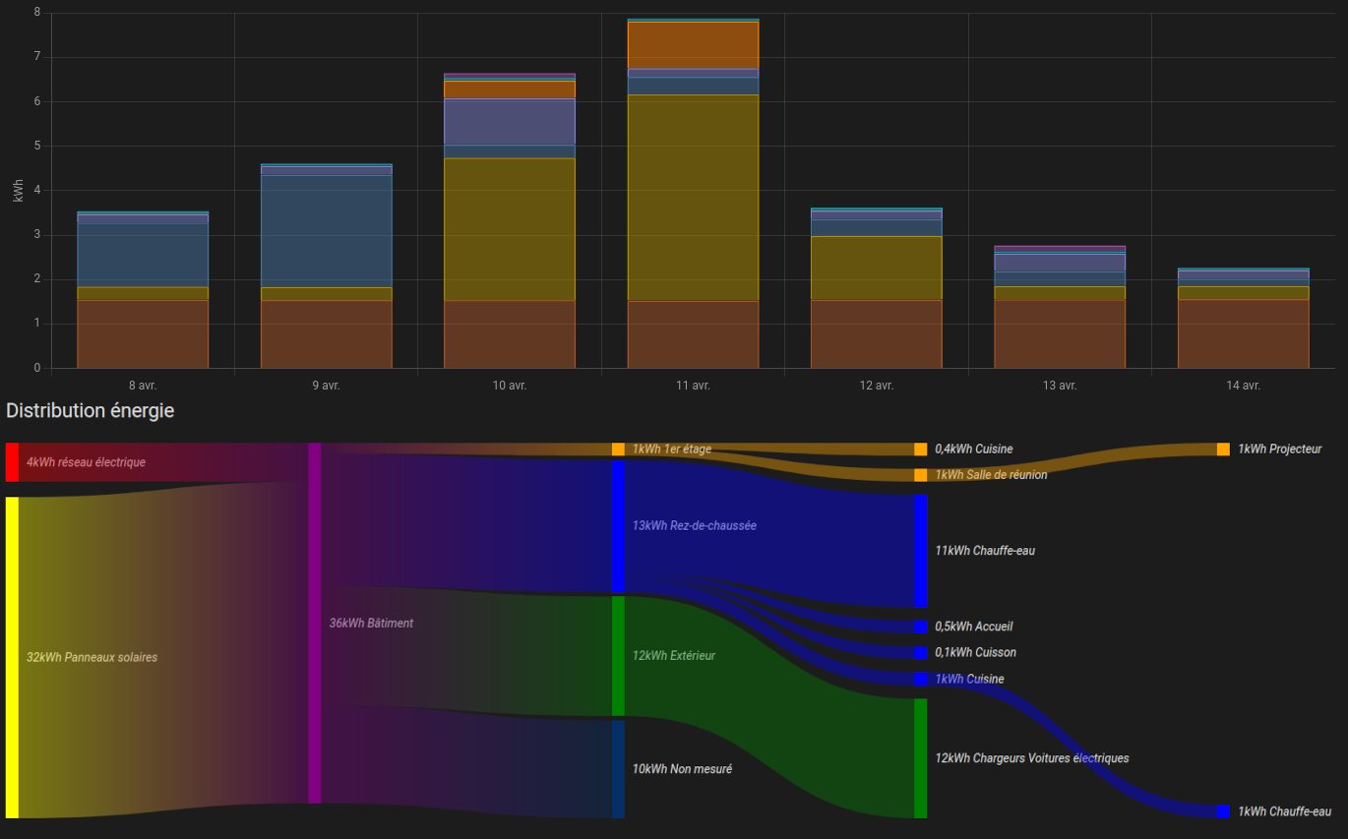Click the 1kWh 1er étage label
The width and height of the screenshot is (1348, 839).
point(671,449)
